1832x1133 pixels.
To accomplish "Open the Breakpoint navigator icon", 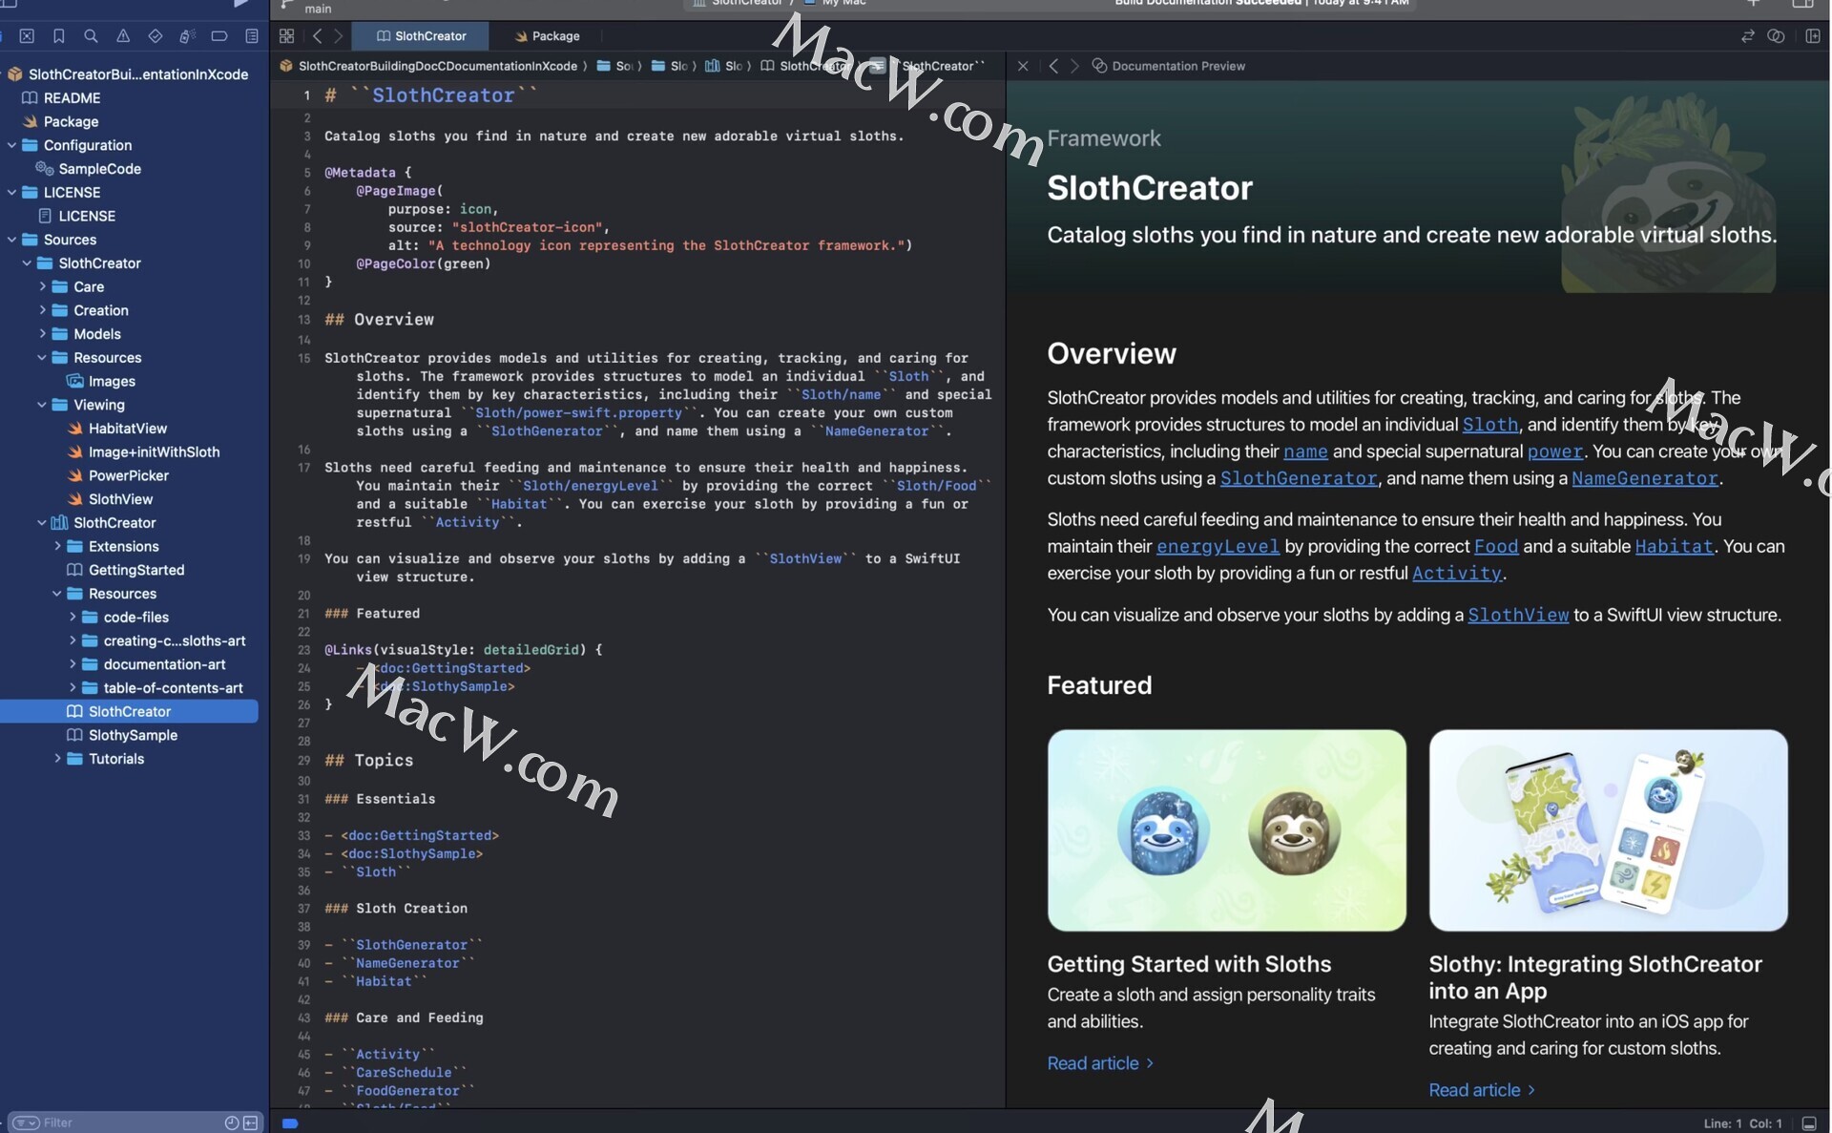I will (x=219, y=36).
